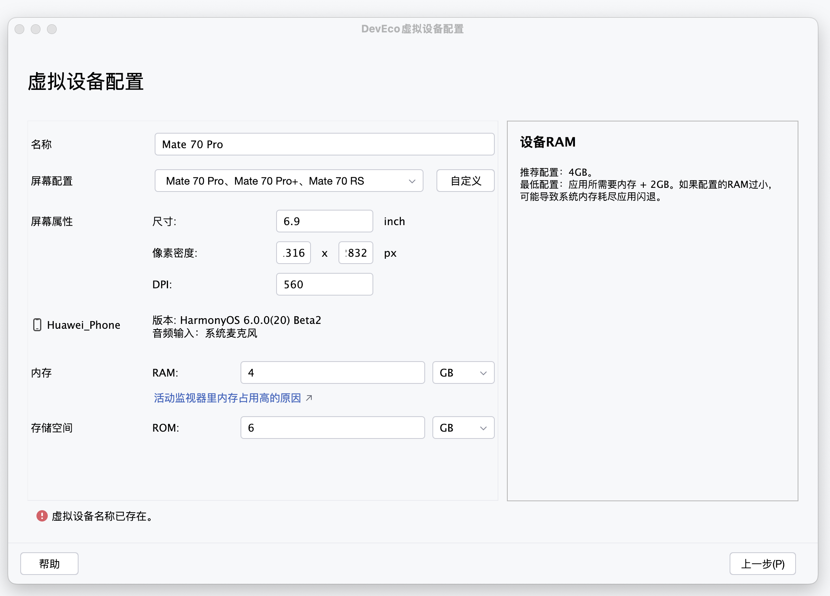Click the 上一步(P) previous button
The width and height of the screenshot is (830, 596).
(763, 564)
